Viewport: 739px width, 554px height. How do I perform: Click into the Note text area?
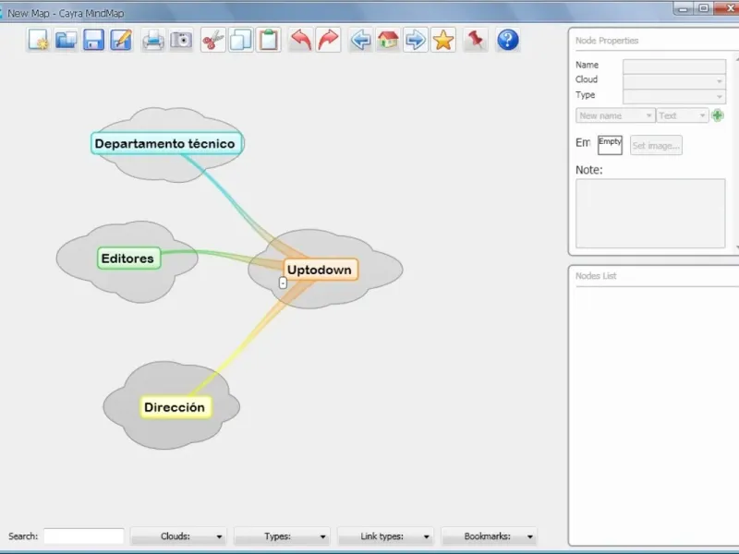coord(650,213)
